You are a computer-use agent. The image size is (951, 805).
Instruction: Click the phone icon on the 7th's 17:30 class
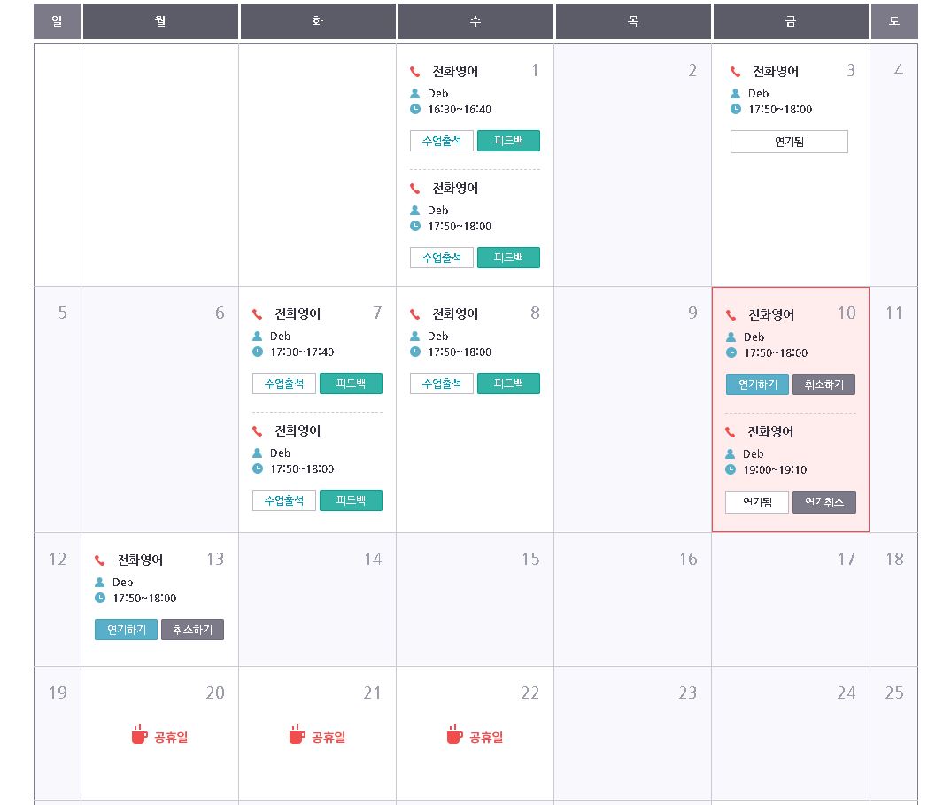coord(257,314)
